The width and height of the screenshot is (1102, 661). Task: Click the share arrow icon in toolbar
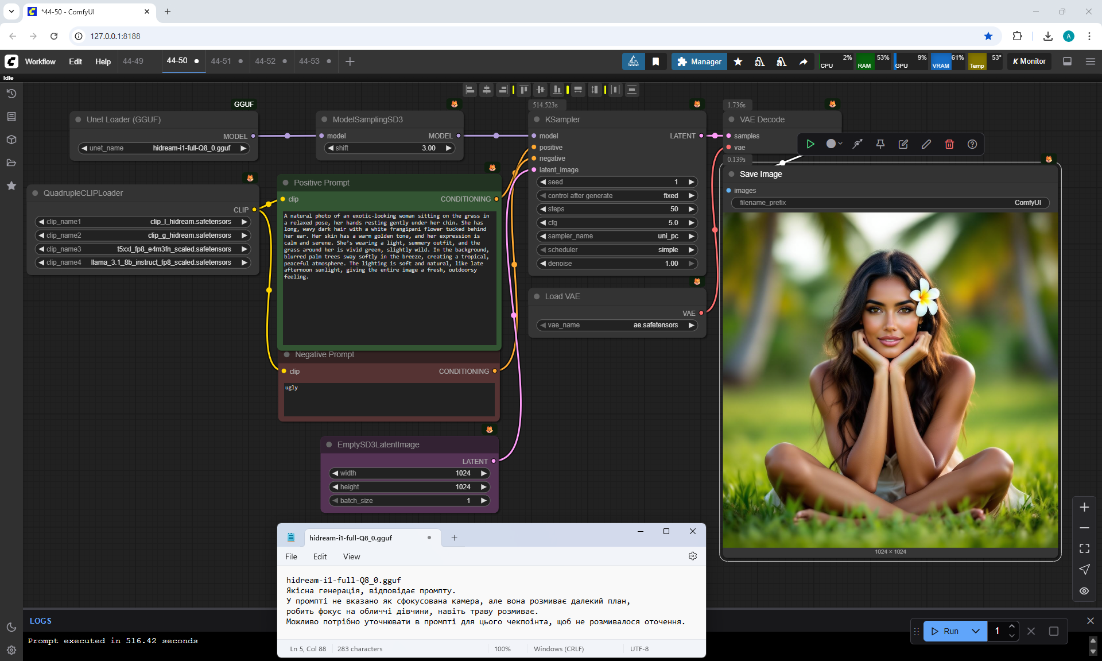pos(803,61)
